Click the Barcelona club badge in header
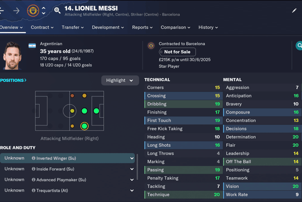The image size is (302, 202). [x=33, y=10]
